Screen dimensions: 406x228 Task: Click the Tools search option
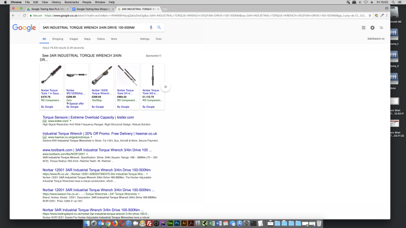coord(159,39)
